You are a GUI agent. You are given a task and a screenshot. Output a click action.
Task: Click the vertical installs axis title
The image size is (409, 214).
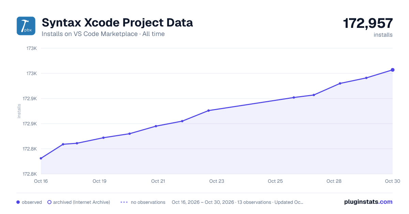19,111
